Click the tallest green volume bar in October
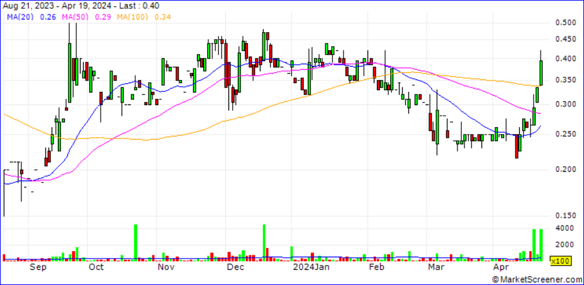 click(135, 242)
